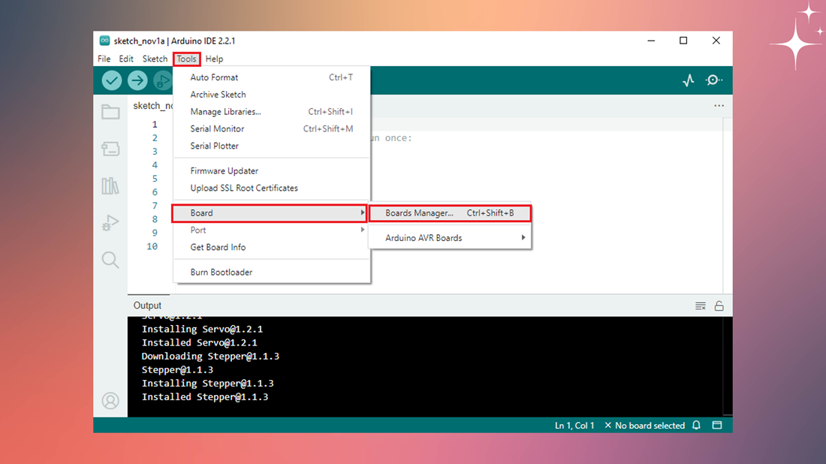Click the Tools menu

(186, 59)
